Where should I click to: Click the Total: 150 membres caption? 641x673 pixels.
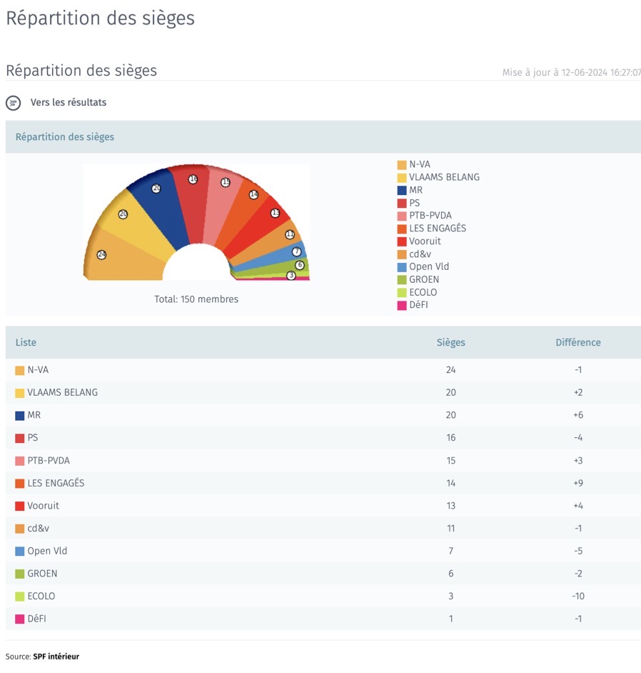pyautogui.click(x=196, y=299)
